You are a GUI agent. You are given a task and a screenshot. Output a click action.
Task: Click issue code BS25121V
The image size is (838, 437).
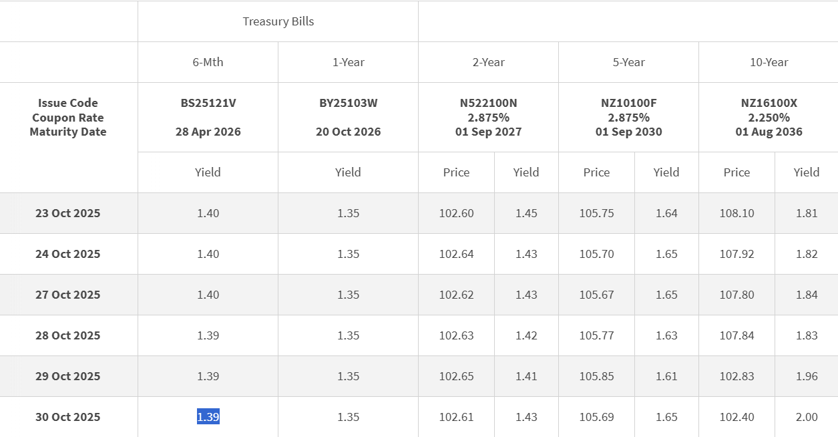[207, 103]
